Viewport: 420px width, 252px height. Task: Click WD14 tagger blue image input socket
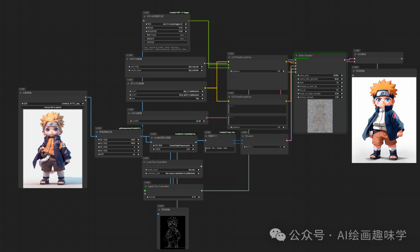coord(144,21)
